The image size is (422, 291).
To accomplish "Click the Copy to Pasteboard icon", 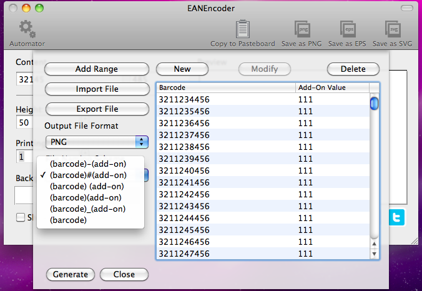I will (242, 29).
